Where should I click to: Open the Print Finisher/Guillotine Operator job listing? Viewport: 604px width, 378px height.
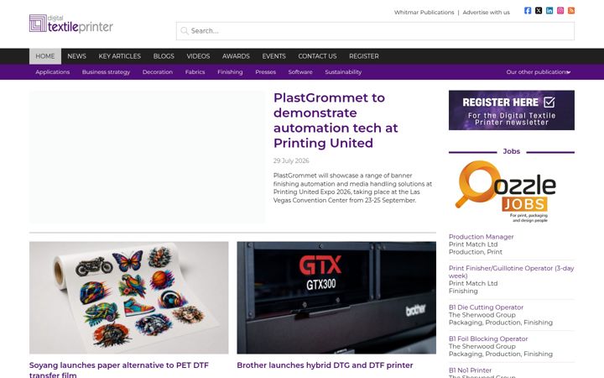511,272
